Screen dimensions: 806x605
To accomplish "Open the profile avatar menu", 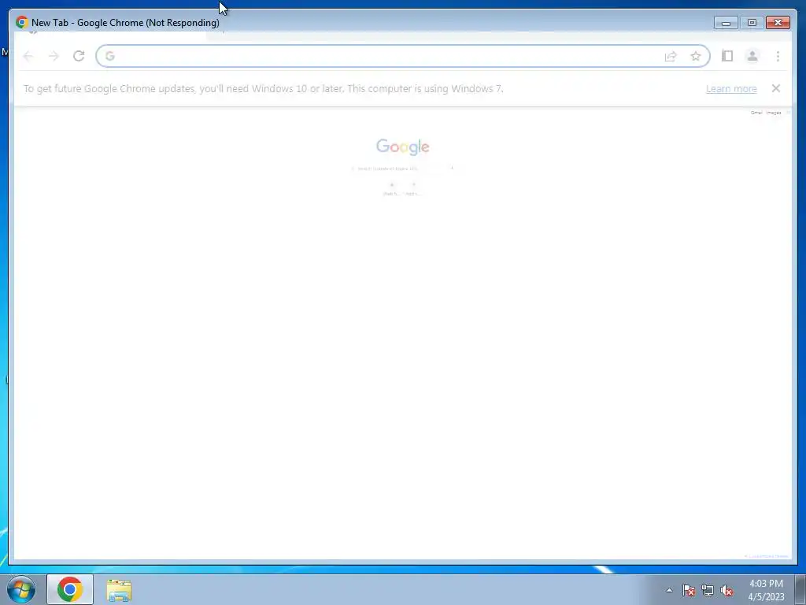I will click(752, 56).
